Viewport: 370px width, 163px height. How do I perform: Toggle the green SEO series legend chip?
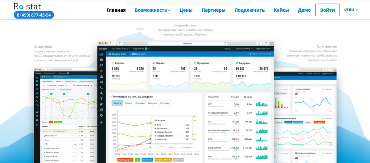pyautogui.click(x=138, y=160)
